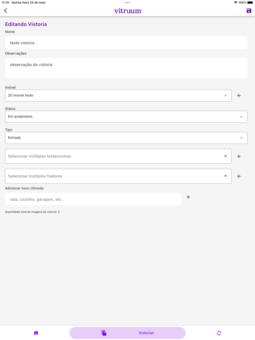
Task: Add a new imóvel with plus icon
Action: click(x=239, y=96)
